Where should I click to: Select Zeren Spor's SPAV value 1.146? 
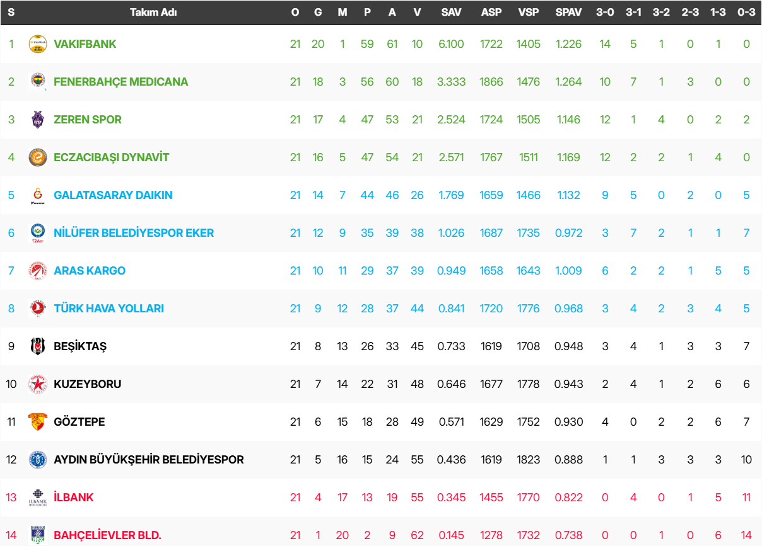[568, 120]
